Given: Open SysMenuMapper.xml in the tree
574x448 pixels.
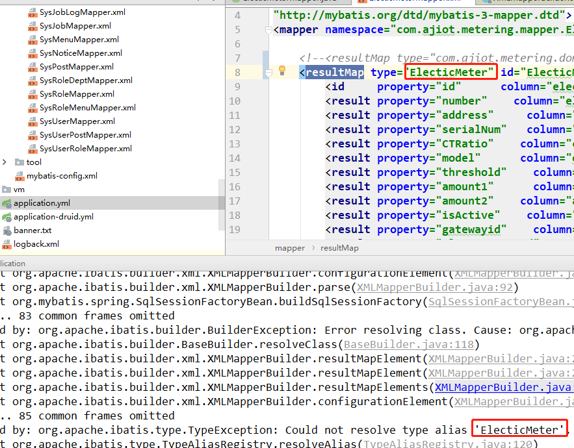Looking at the screenshot, I should point(79,40).
